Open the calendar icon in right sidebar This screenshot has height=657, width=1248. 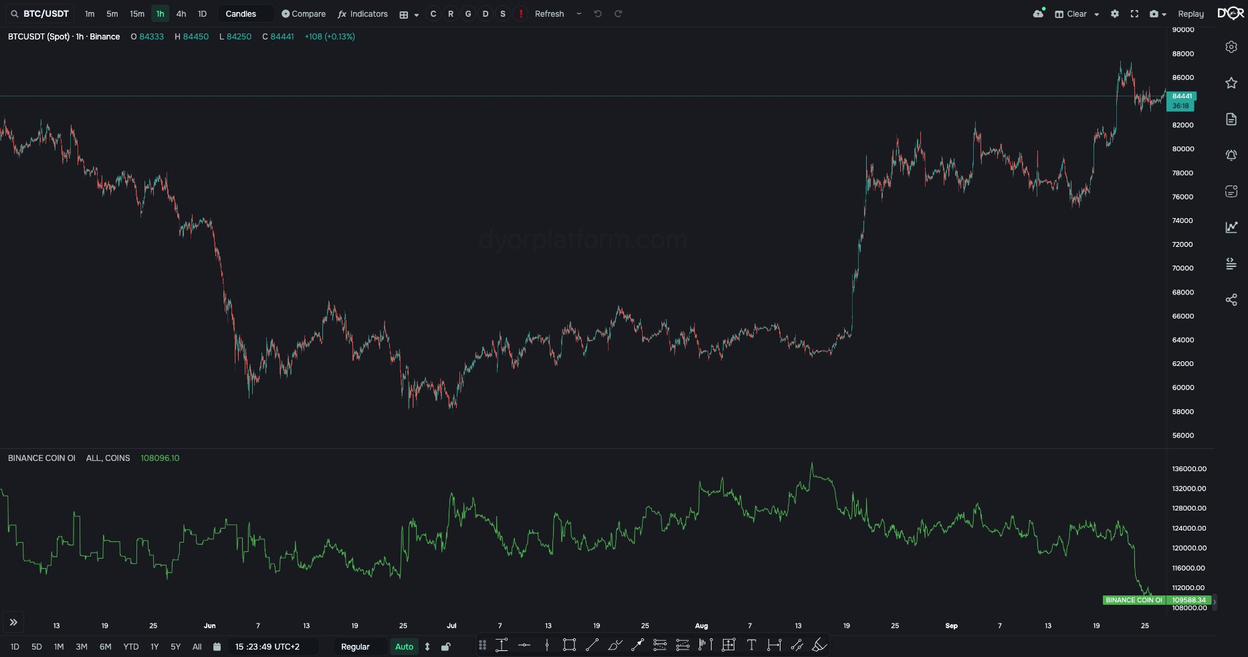pyautogui.click(x=1231, y=191)
